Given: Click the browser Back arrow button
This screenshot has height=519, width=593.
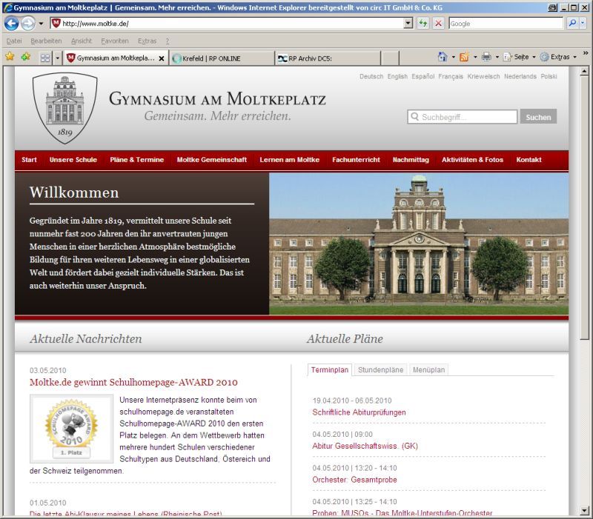Looking at the screenshot, I should coord(12,23).
